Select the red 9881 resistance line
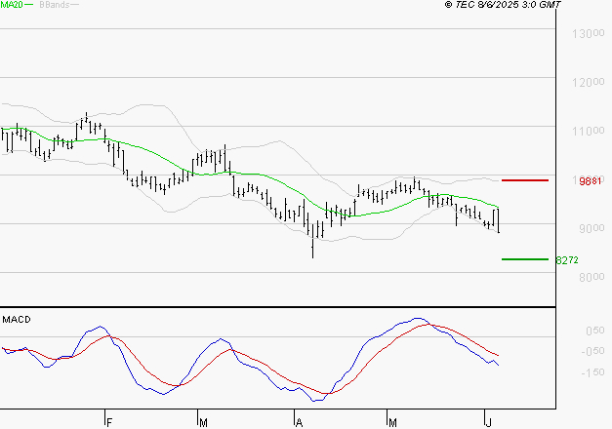612x429 pixels. tap(524, 180)
